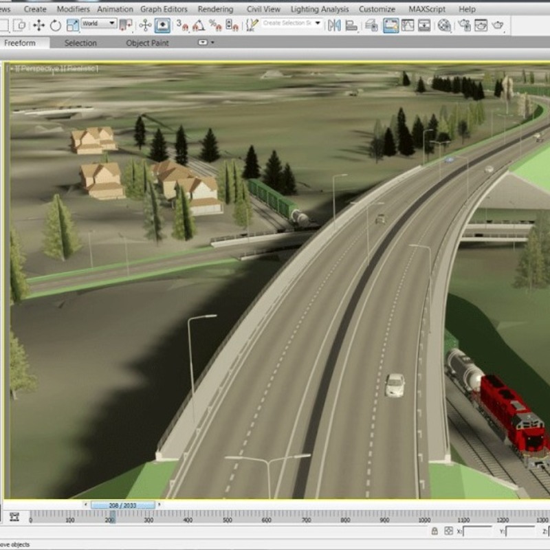The image size is (550, 550).
Task: Open the Graph Editors menu
Action: [x=164, y=9]
